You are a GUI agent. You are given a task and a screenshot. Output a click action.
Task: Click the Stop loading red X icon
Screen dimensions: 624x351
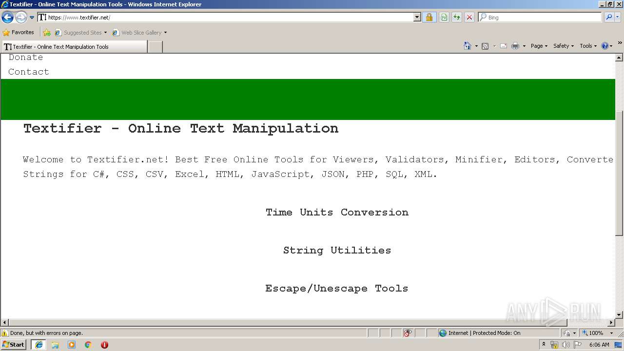[469, 18]
